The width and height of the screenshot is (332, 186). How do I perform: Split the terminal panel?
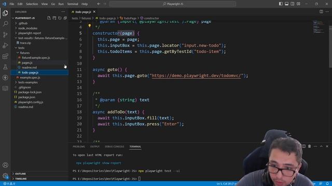303,146
